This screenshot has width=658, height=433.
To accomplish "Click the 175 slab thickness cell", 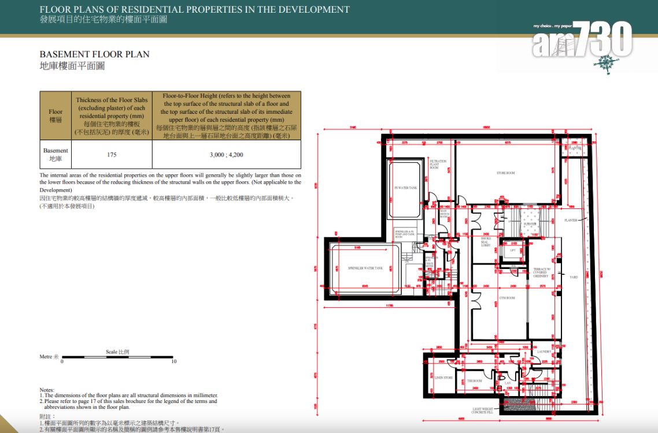I will pyautogui.click(x=112, y=155).
